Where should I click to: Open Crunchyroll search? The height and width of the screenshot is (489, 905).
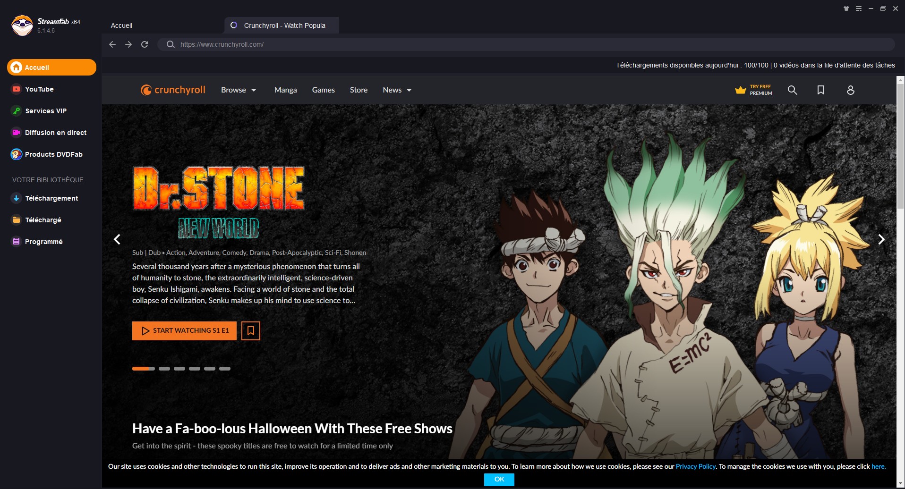(x=793, y=90)
